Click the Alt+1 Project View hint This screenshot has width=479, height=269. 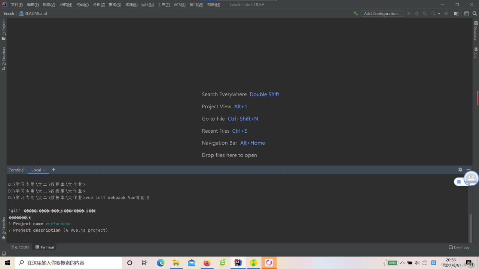tap(241, 106)
